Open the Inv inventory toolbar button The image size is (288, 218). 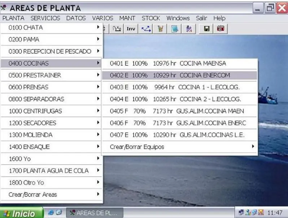[131, 29]
